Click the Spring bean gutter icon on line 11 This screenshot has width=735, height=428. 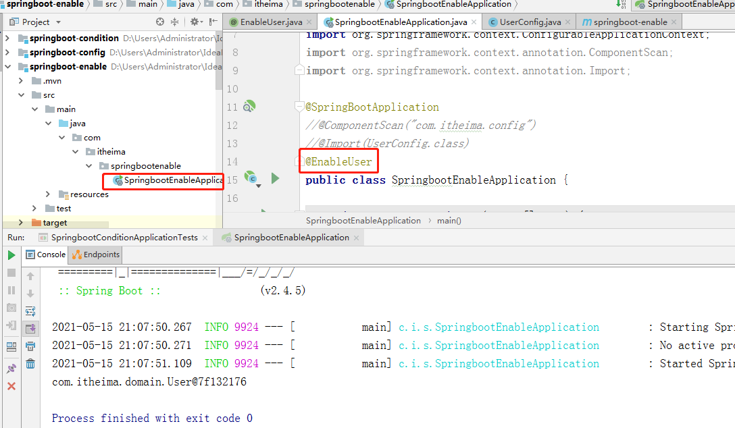point(249,106)
